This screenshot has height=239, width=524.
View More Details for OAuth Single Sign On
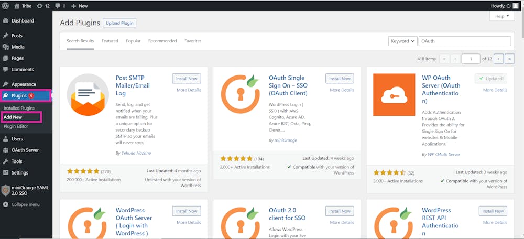(x=342, y=90)
